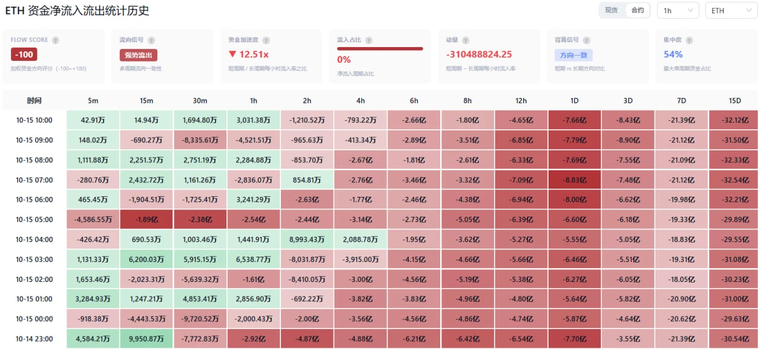Click the 9,950.87万 cell in the 15m column

coord(147,339)
